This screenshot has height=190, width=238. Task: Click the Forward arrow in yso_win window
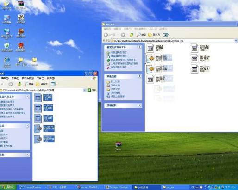[x=123, y=35]
